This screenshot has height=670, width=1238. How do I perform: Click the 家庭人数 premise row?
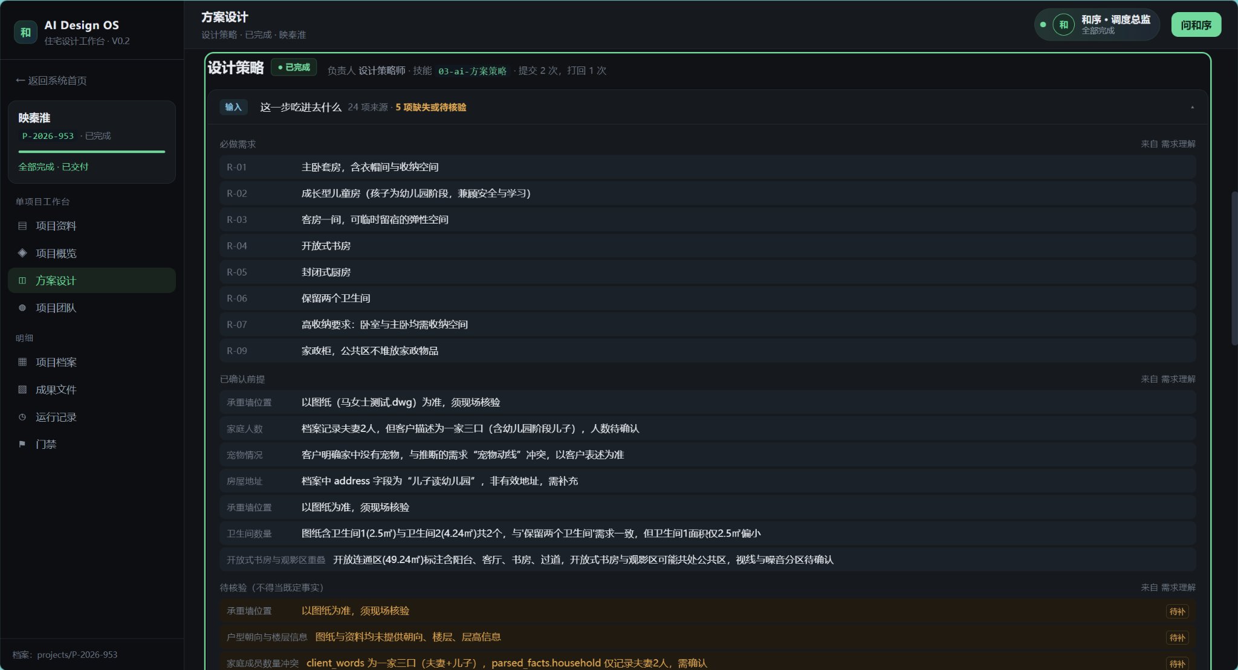[x=708, y=428]
